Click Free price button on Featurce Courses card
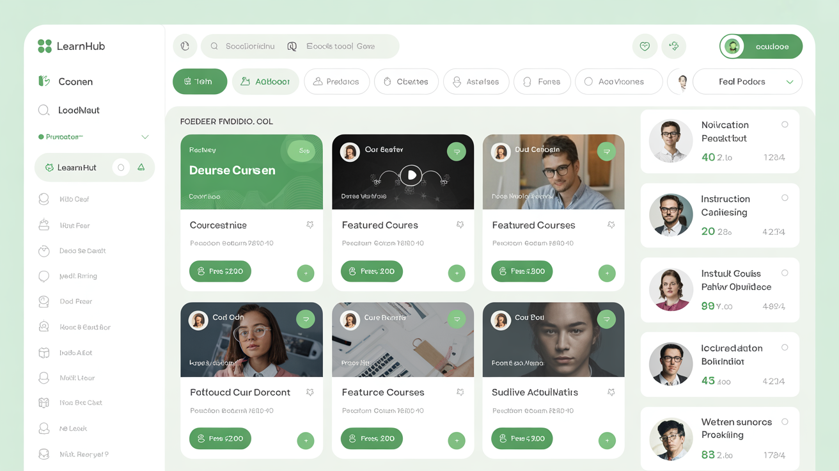This screenshot has height=471, width=839. [371, 438]
